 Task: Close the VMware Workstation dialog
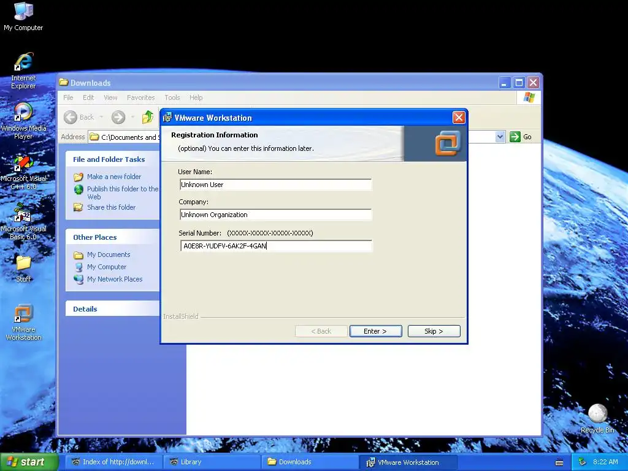pyautogui.click(x=459, y=117)
